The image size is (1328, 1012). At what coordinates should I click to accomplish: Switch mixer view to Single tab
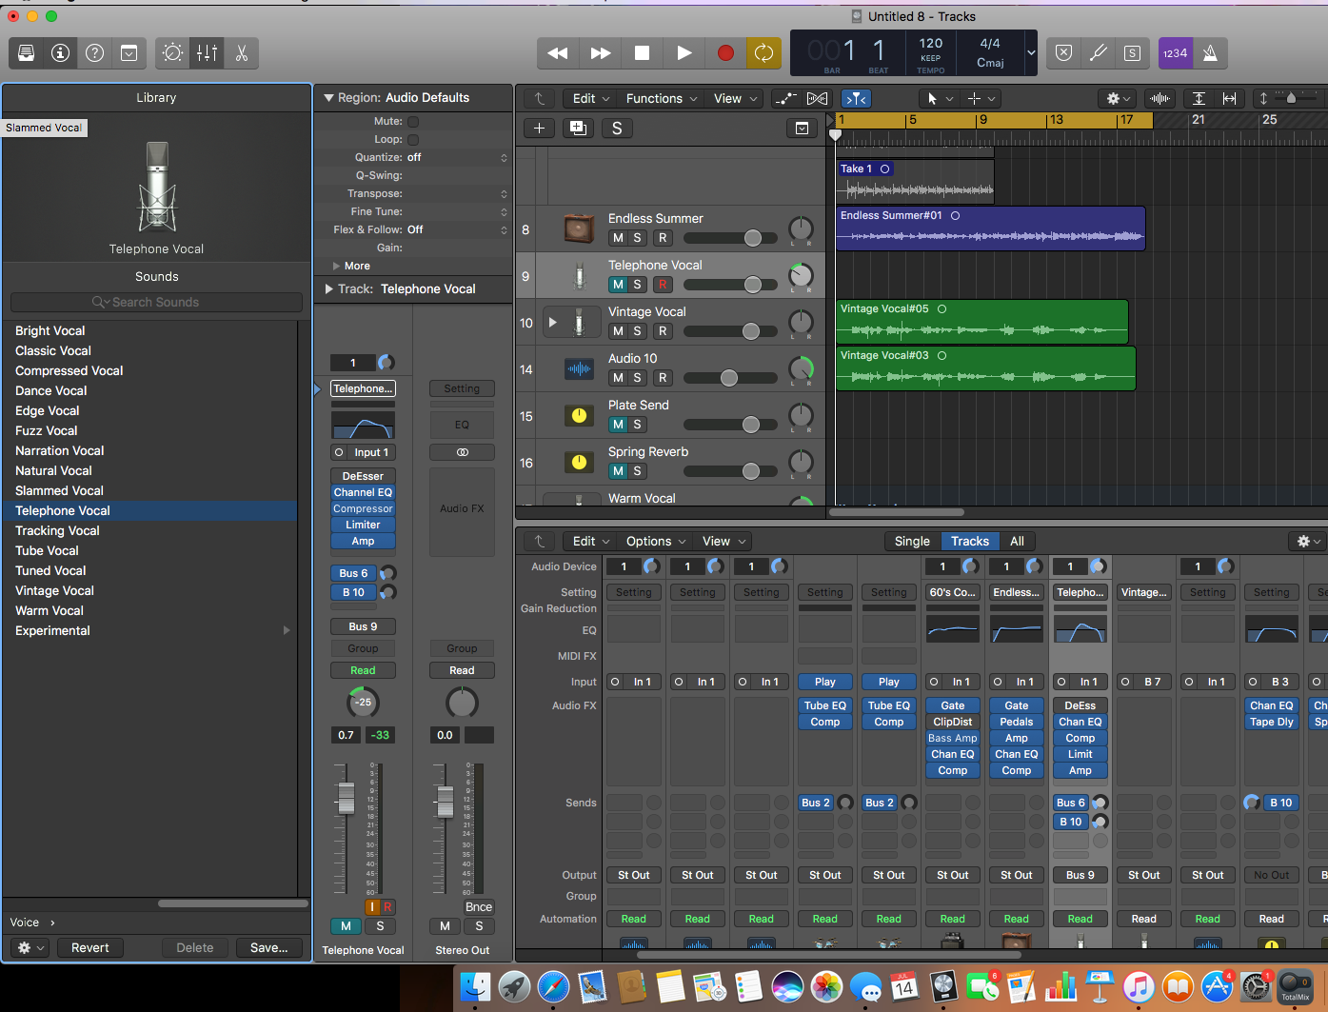click(x=911, y=542)
